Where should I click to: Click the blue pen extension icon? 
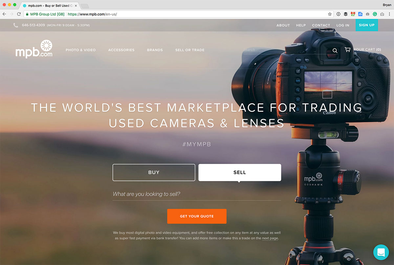[360, 14]
